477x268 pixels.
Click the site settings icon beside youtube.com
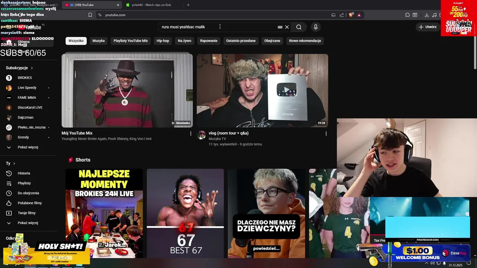point(99,15)
